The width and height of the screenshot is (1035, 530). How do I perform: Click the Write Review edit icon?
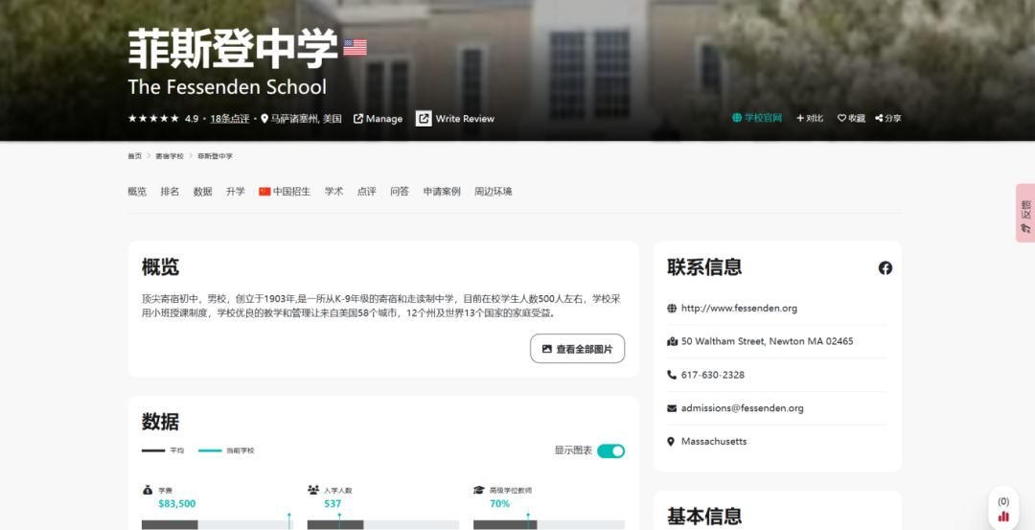coord(424,118)
